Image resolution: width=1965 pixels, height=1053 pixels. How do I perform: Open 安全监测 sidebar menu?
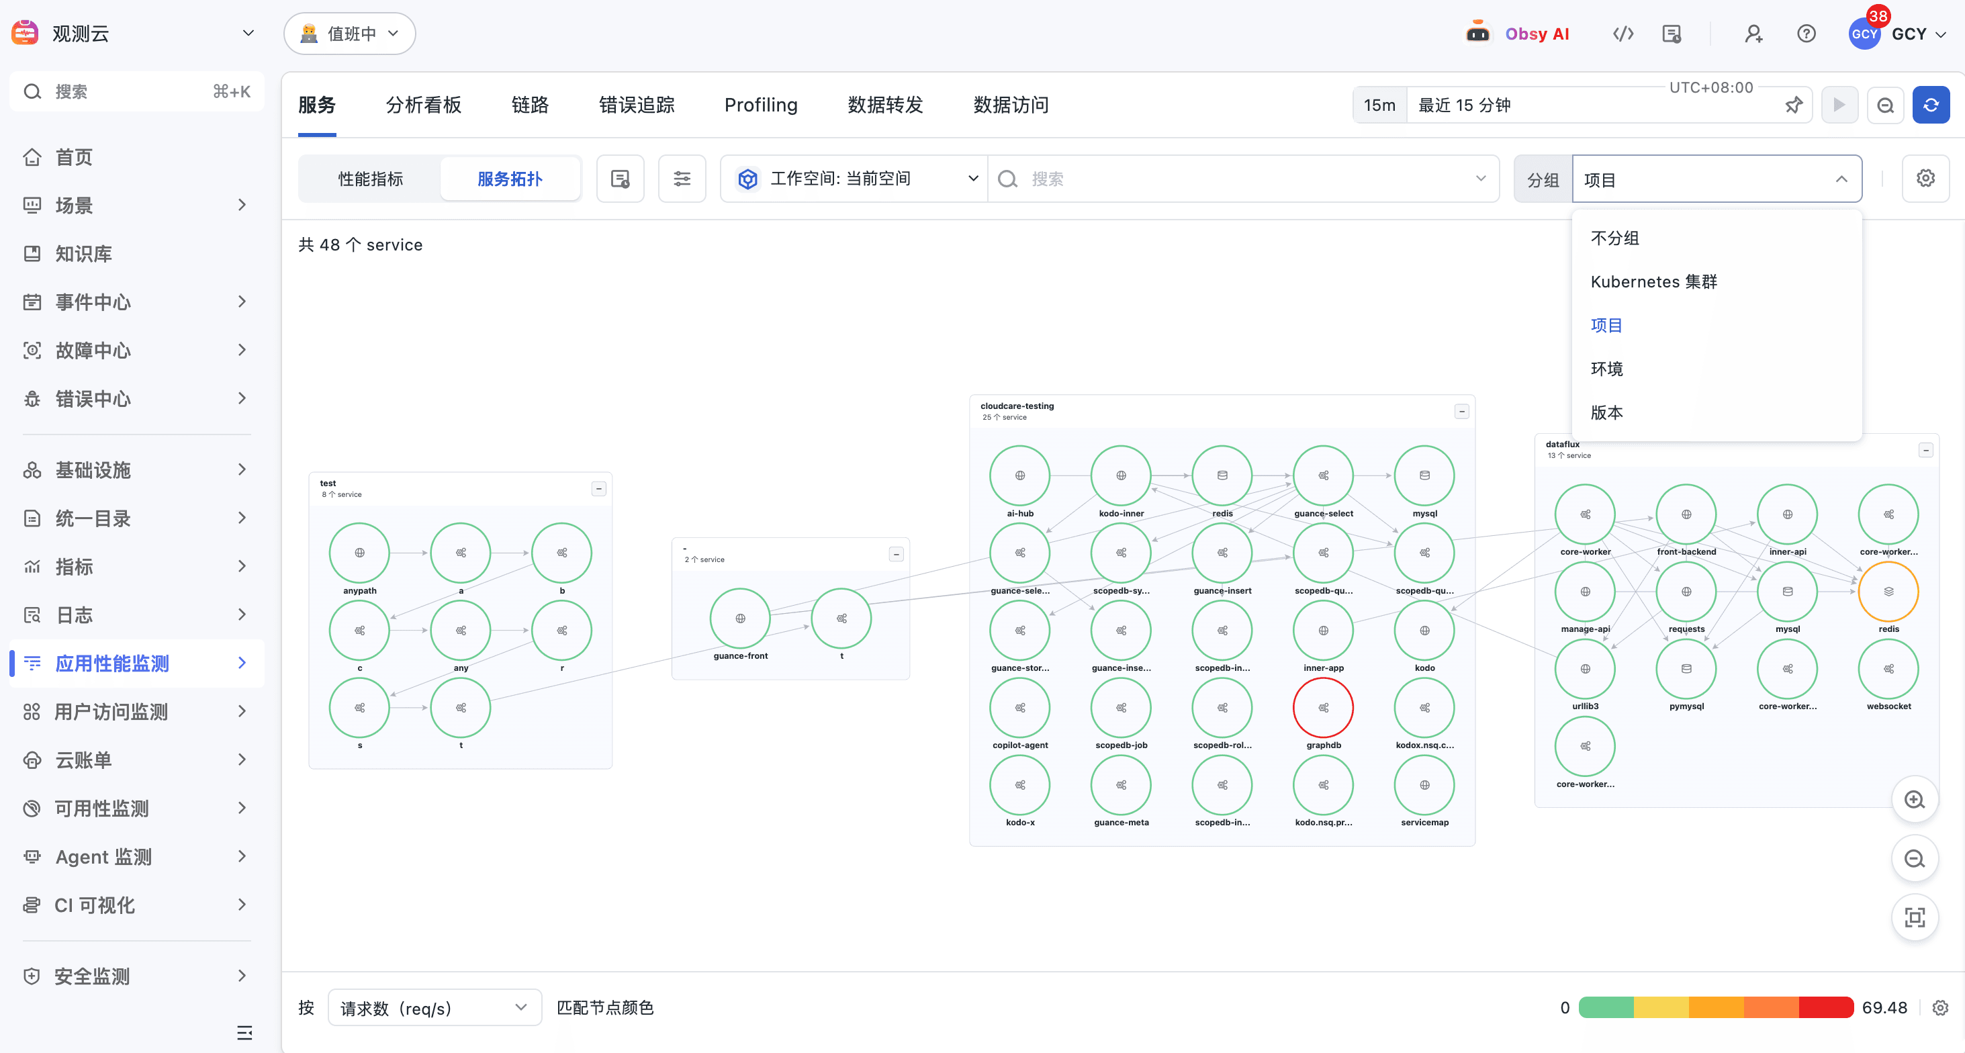point(136,976)
